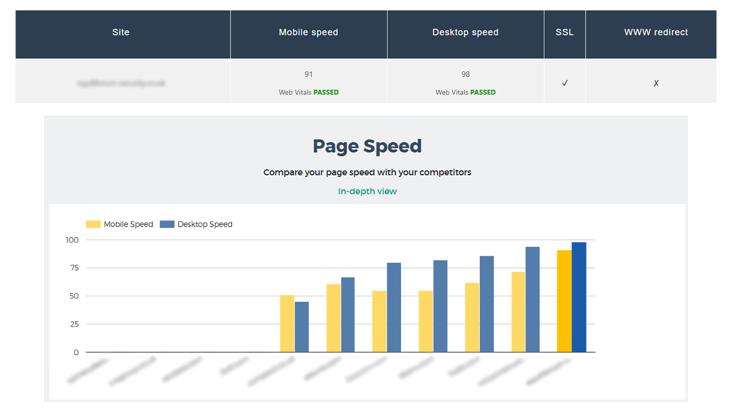
Task: Click Web Vitals PASSED under mobile score
Action: pyautogui.click(x=308, y=92)
